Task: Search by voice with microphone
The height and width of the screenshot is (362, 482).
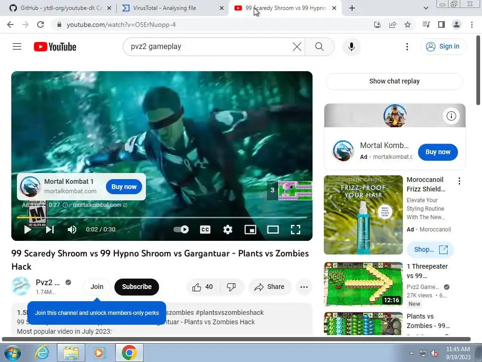Action: point(351,47)
